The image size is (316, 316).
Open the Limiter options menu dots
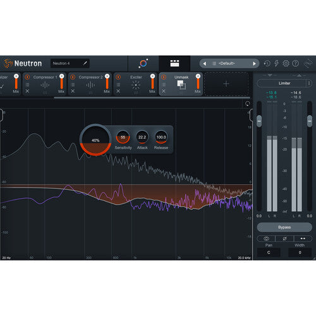309,83
